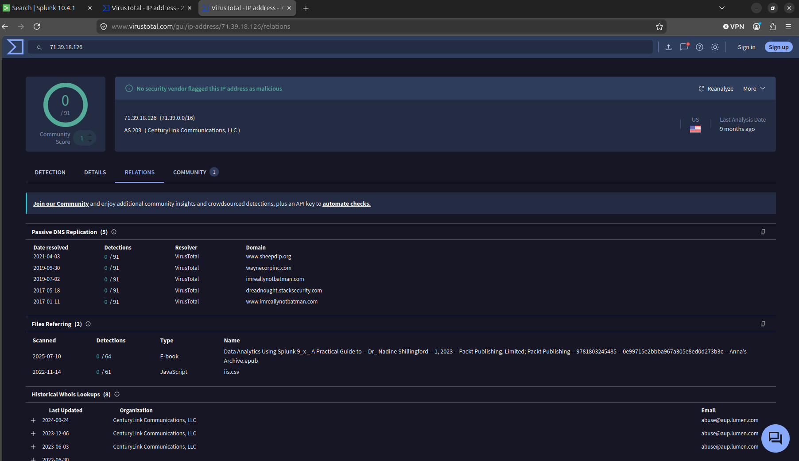Close the active VirusTotal browser tab

(x=289, y=8)
